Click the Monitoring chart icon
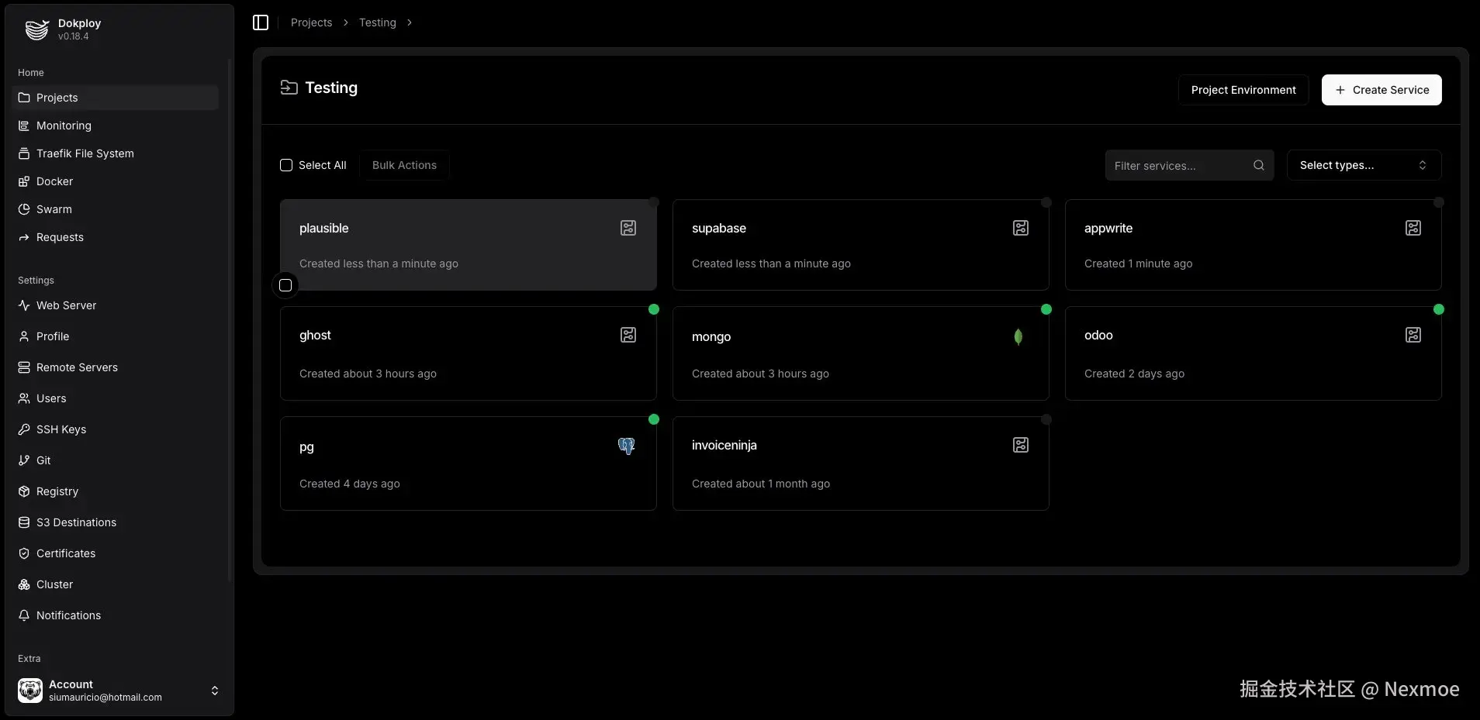The width and height of the screenshot is (1480, 720). (24, 126)
